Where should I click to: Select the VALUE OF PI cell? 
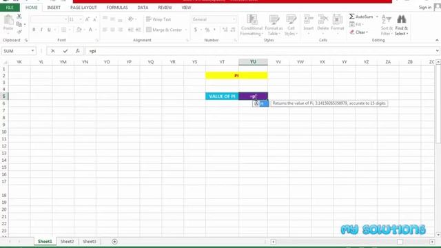point(222,96)
